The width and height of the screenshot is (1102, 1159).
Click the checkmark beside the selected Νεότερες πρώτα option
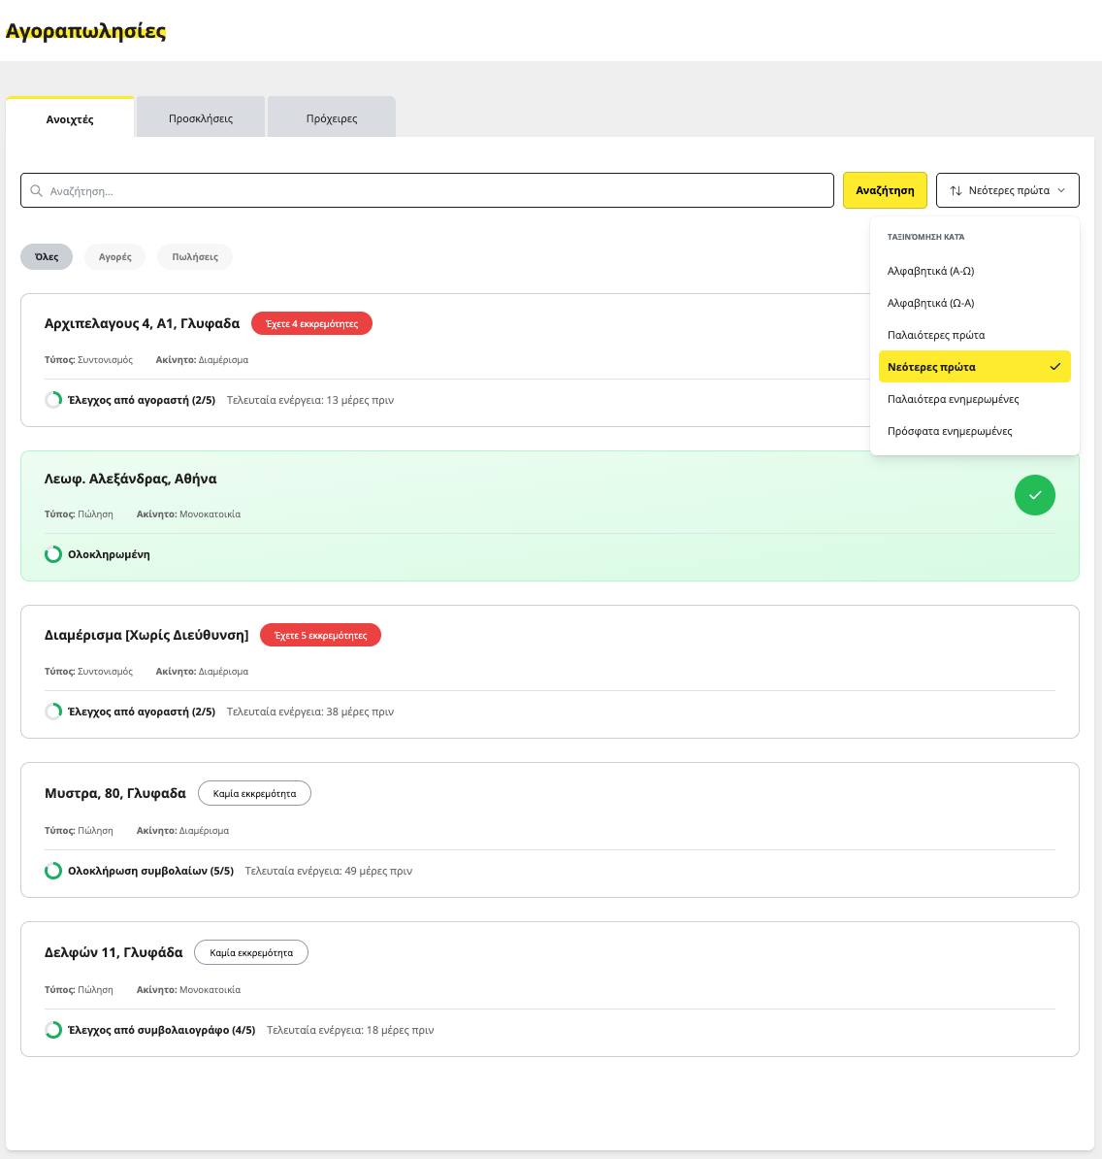1054,367
